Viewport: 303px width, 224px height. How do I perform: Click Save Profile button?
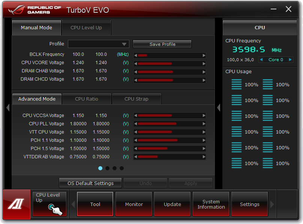pyautogui.click(x=162, y=44)
